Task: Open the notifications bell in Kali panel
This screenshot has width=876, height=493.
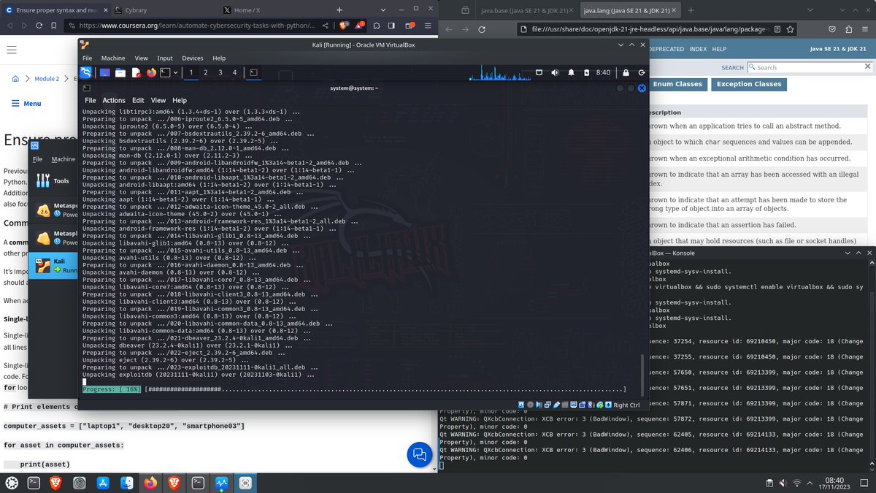Action: (571, 72)
